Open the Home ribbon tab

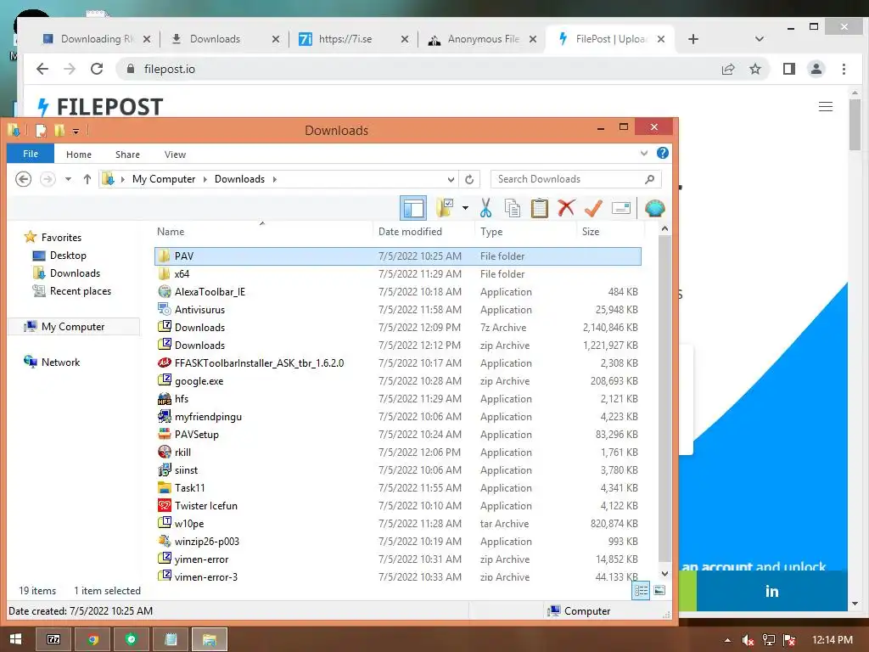79,155
